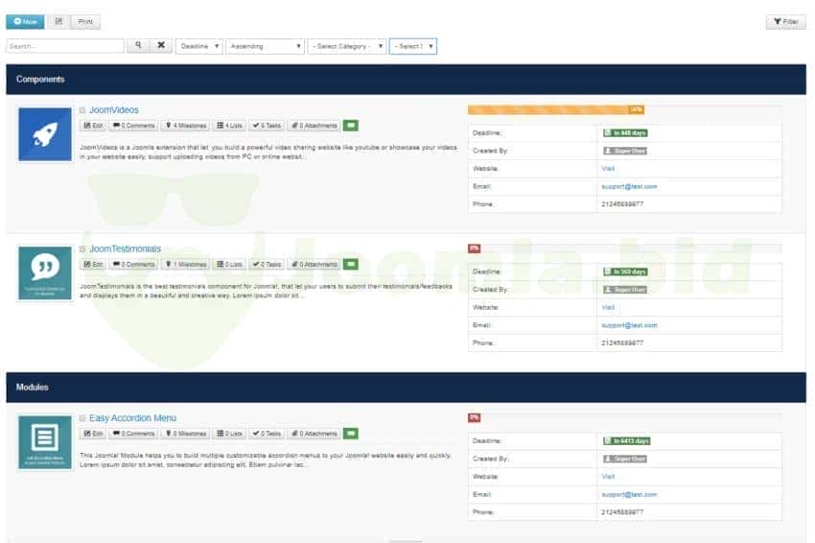Expand the Ascending order dropdown
Viewport: 815px width, 543px height.
pyautogui.click(x=266, y=46)
